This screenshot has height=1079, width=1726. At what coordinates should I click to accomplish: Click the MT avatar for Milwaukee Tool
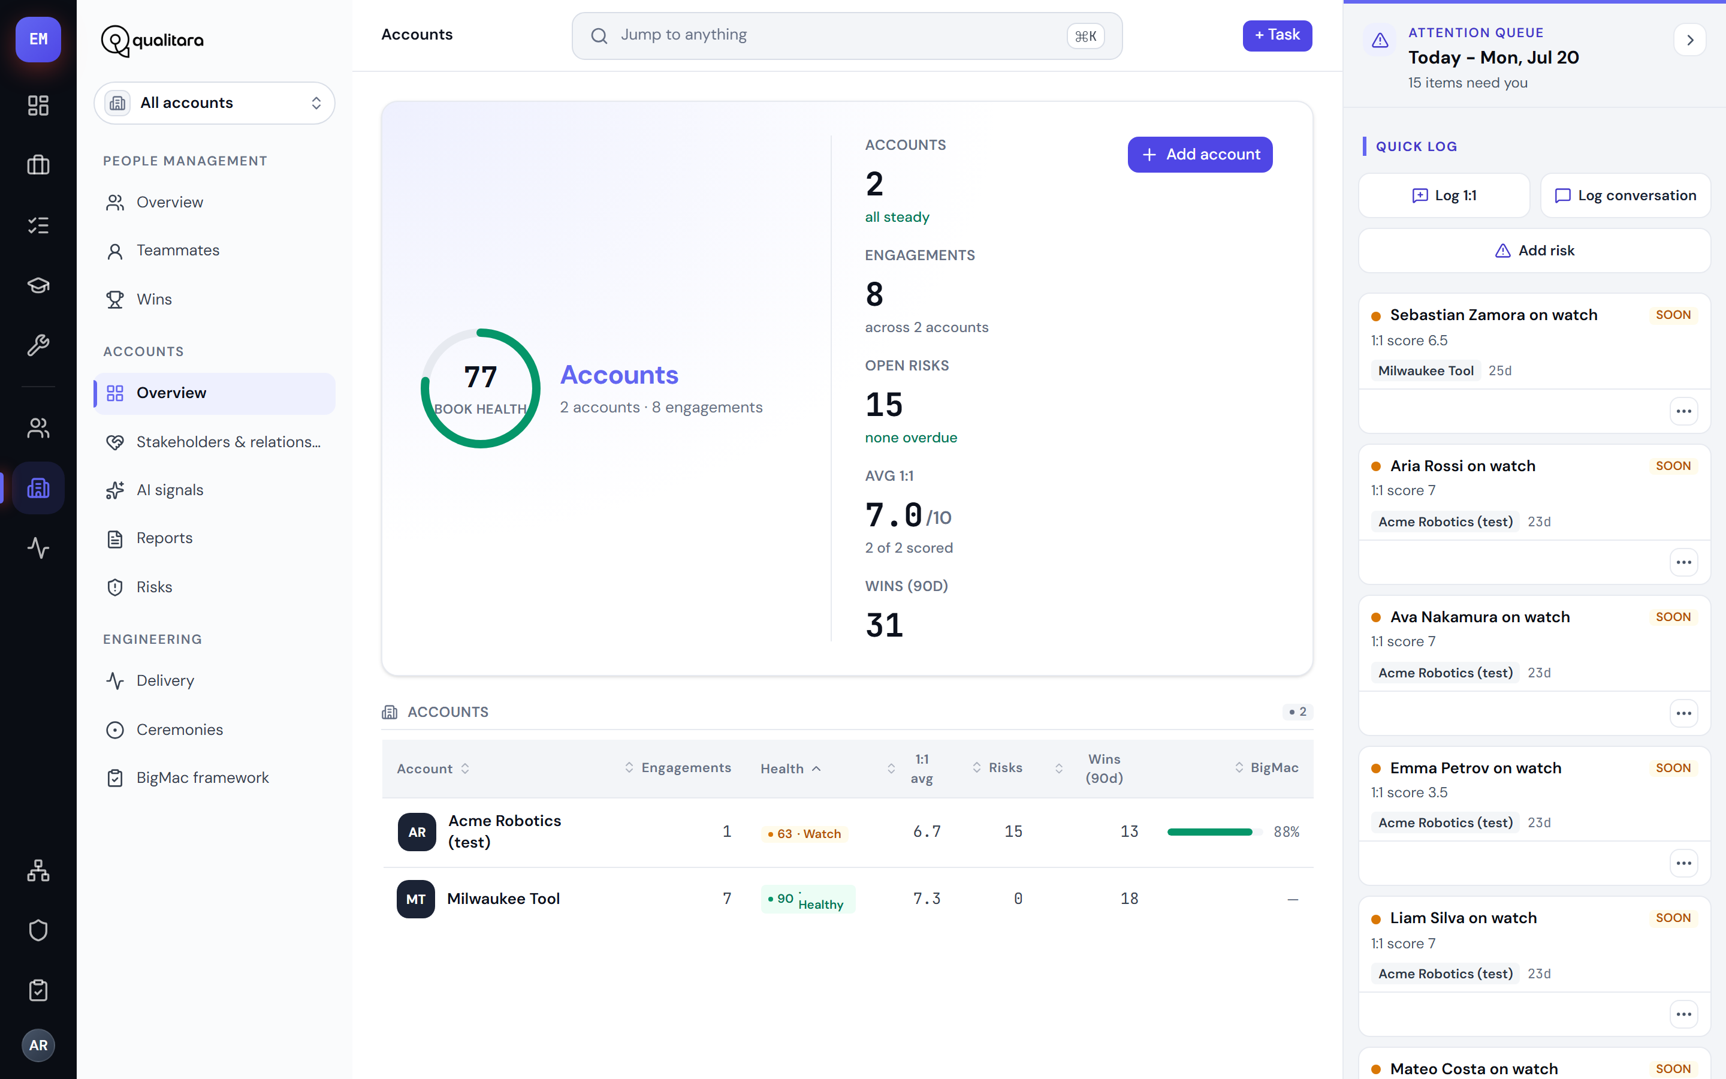click(416, 899)
